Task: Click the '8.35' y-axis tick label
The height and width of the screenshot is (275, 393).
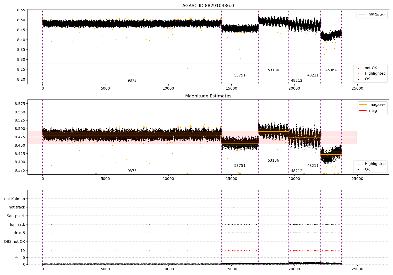Action: coord(21,49)
